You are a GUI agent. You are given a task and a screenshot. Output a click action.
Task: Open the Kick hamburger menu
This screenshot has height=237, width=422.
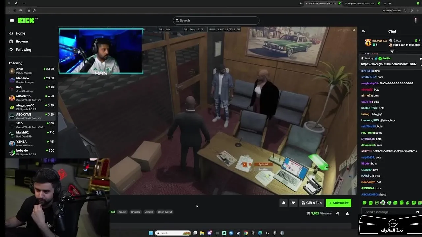coord(12,20)
